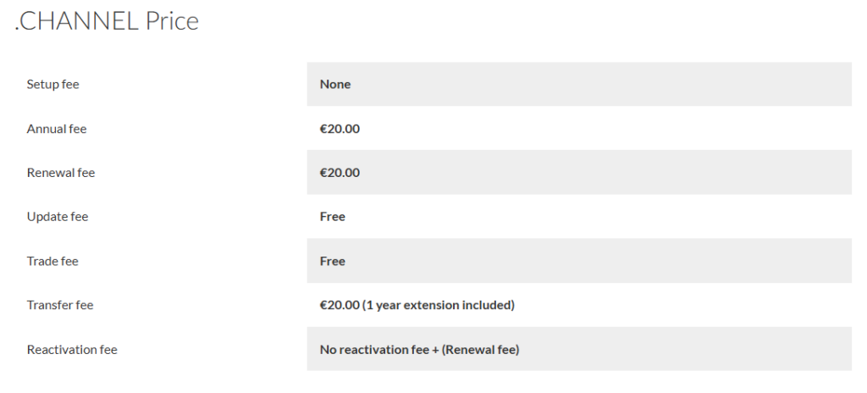Select the €20.00 amount in Transfer fee row
The height and width of the screenshot is (393, 867).
tap(340, 305)
